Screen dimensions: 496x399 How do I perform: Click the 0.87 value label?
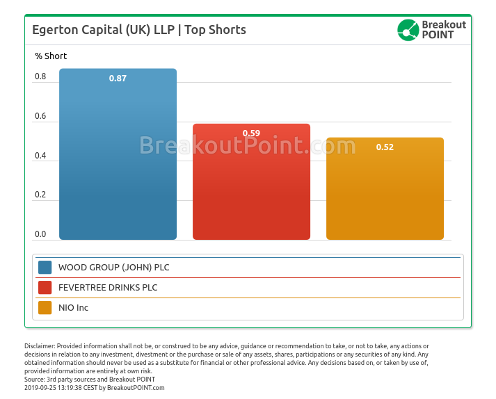[118, 79]
